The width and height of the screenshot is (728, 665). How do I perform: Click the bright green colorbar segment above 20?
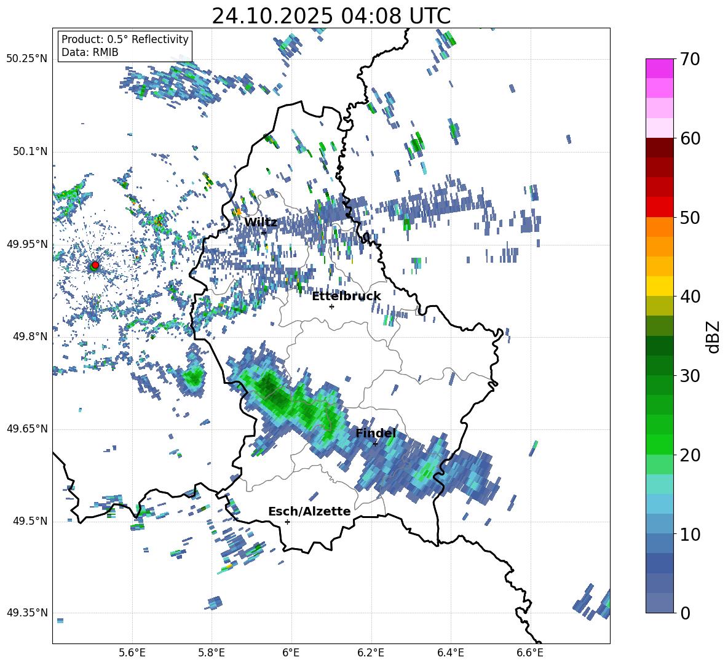tap(659, 444)
